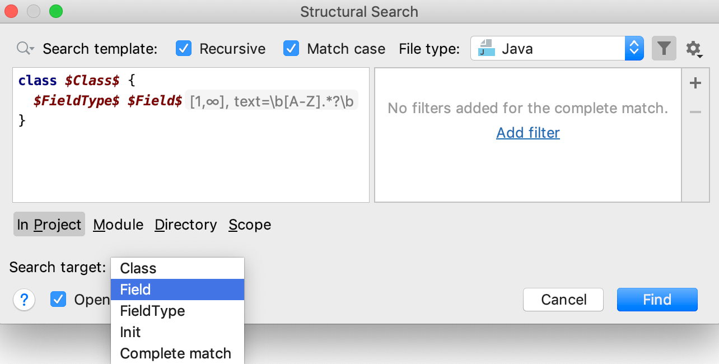Choose the Scope option
The height and width of the screenshot is (364, 719).
[x=250, y=225]
